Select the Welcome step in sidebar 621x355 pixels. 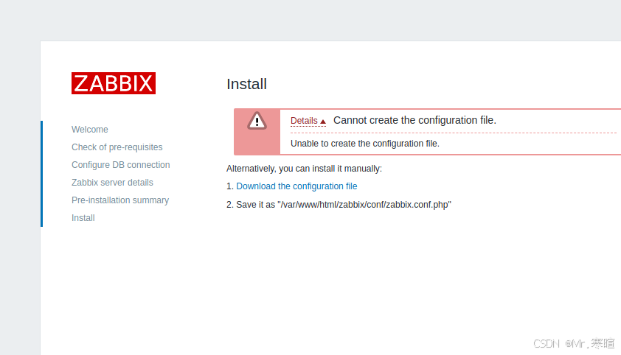[x=90, y=130]
